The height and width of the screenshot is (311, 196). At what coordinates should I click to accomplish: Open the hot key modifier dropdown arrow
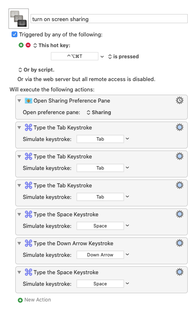(x=102, y=57)
